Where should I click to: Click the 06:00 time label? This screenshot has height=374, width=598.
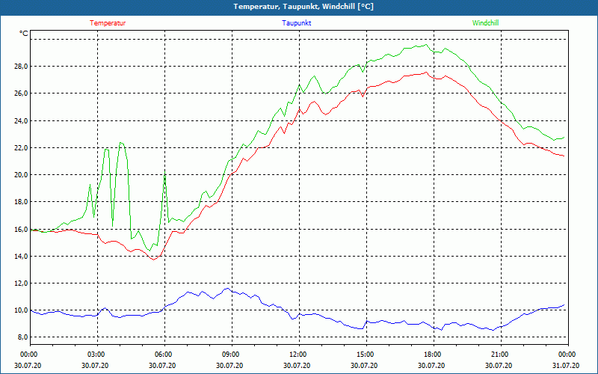click(x=162, y=355)
